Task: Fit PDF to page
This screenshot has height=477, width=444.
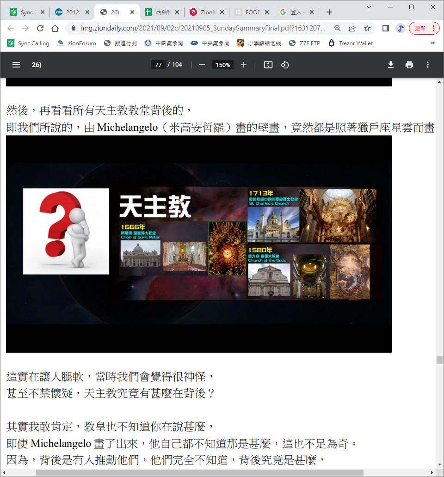Action: pyautogui.click(x=268, y=65)
